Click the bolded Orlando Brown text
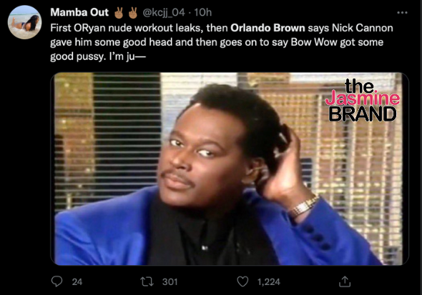The height and width of the screenshot is (295, 422). coord(268,28)
